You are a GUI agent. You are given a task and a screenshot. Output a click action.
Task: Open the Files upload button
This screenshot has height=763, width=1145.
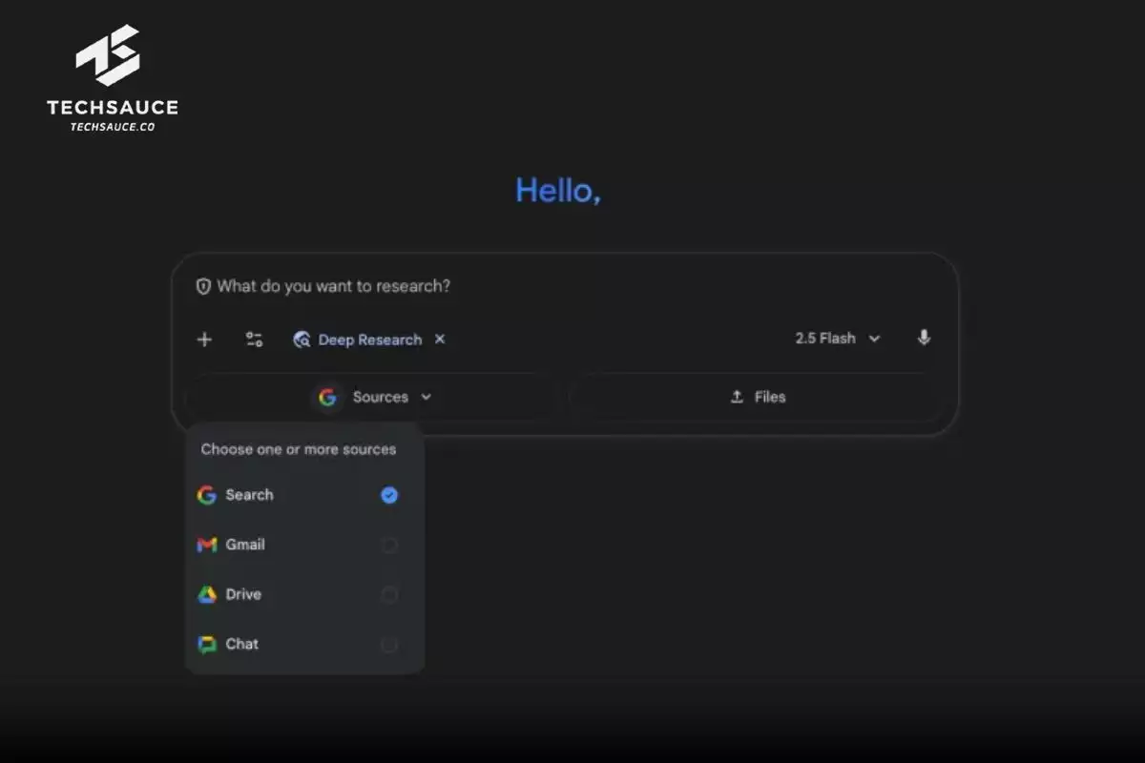[758, 397]
